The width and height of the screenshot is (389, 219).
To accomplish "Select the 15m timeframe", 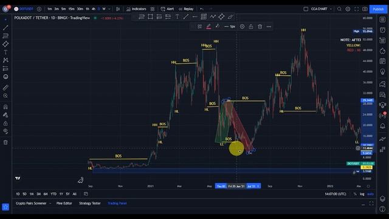I will pos(71,9).
